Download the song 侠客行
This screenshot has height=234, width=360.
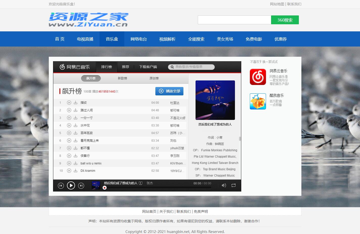coord(75,156)
